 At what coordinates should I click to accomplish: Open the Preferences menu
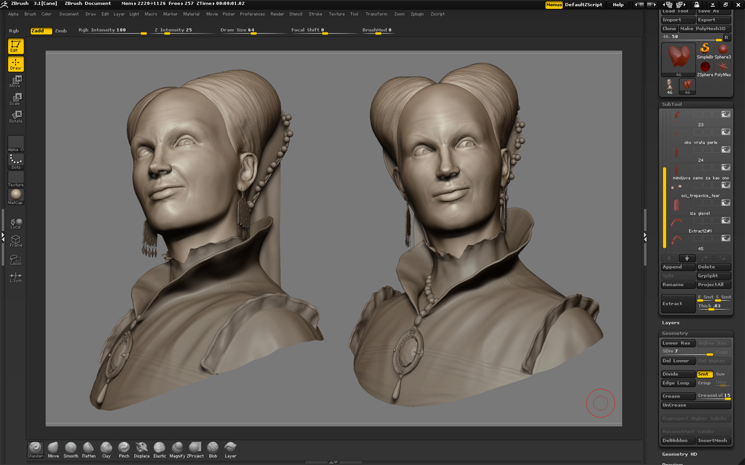click(252, 14)
